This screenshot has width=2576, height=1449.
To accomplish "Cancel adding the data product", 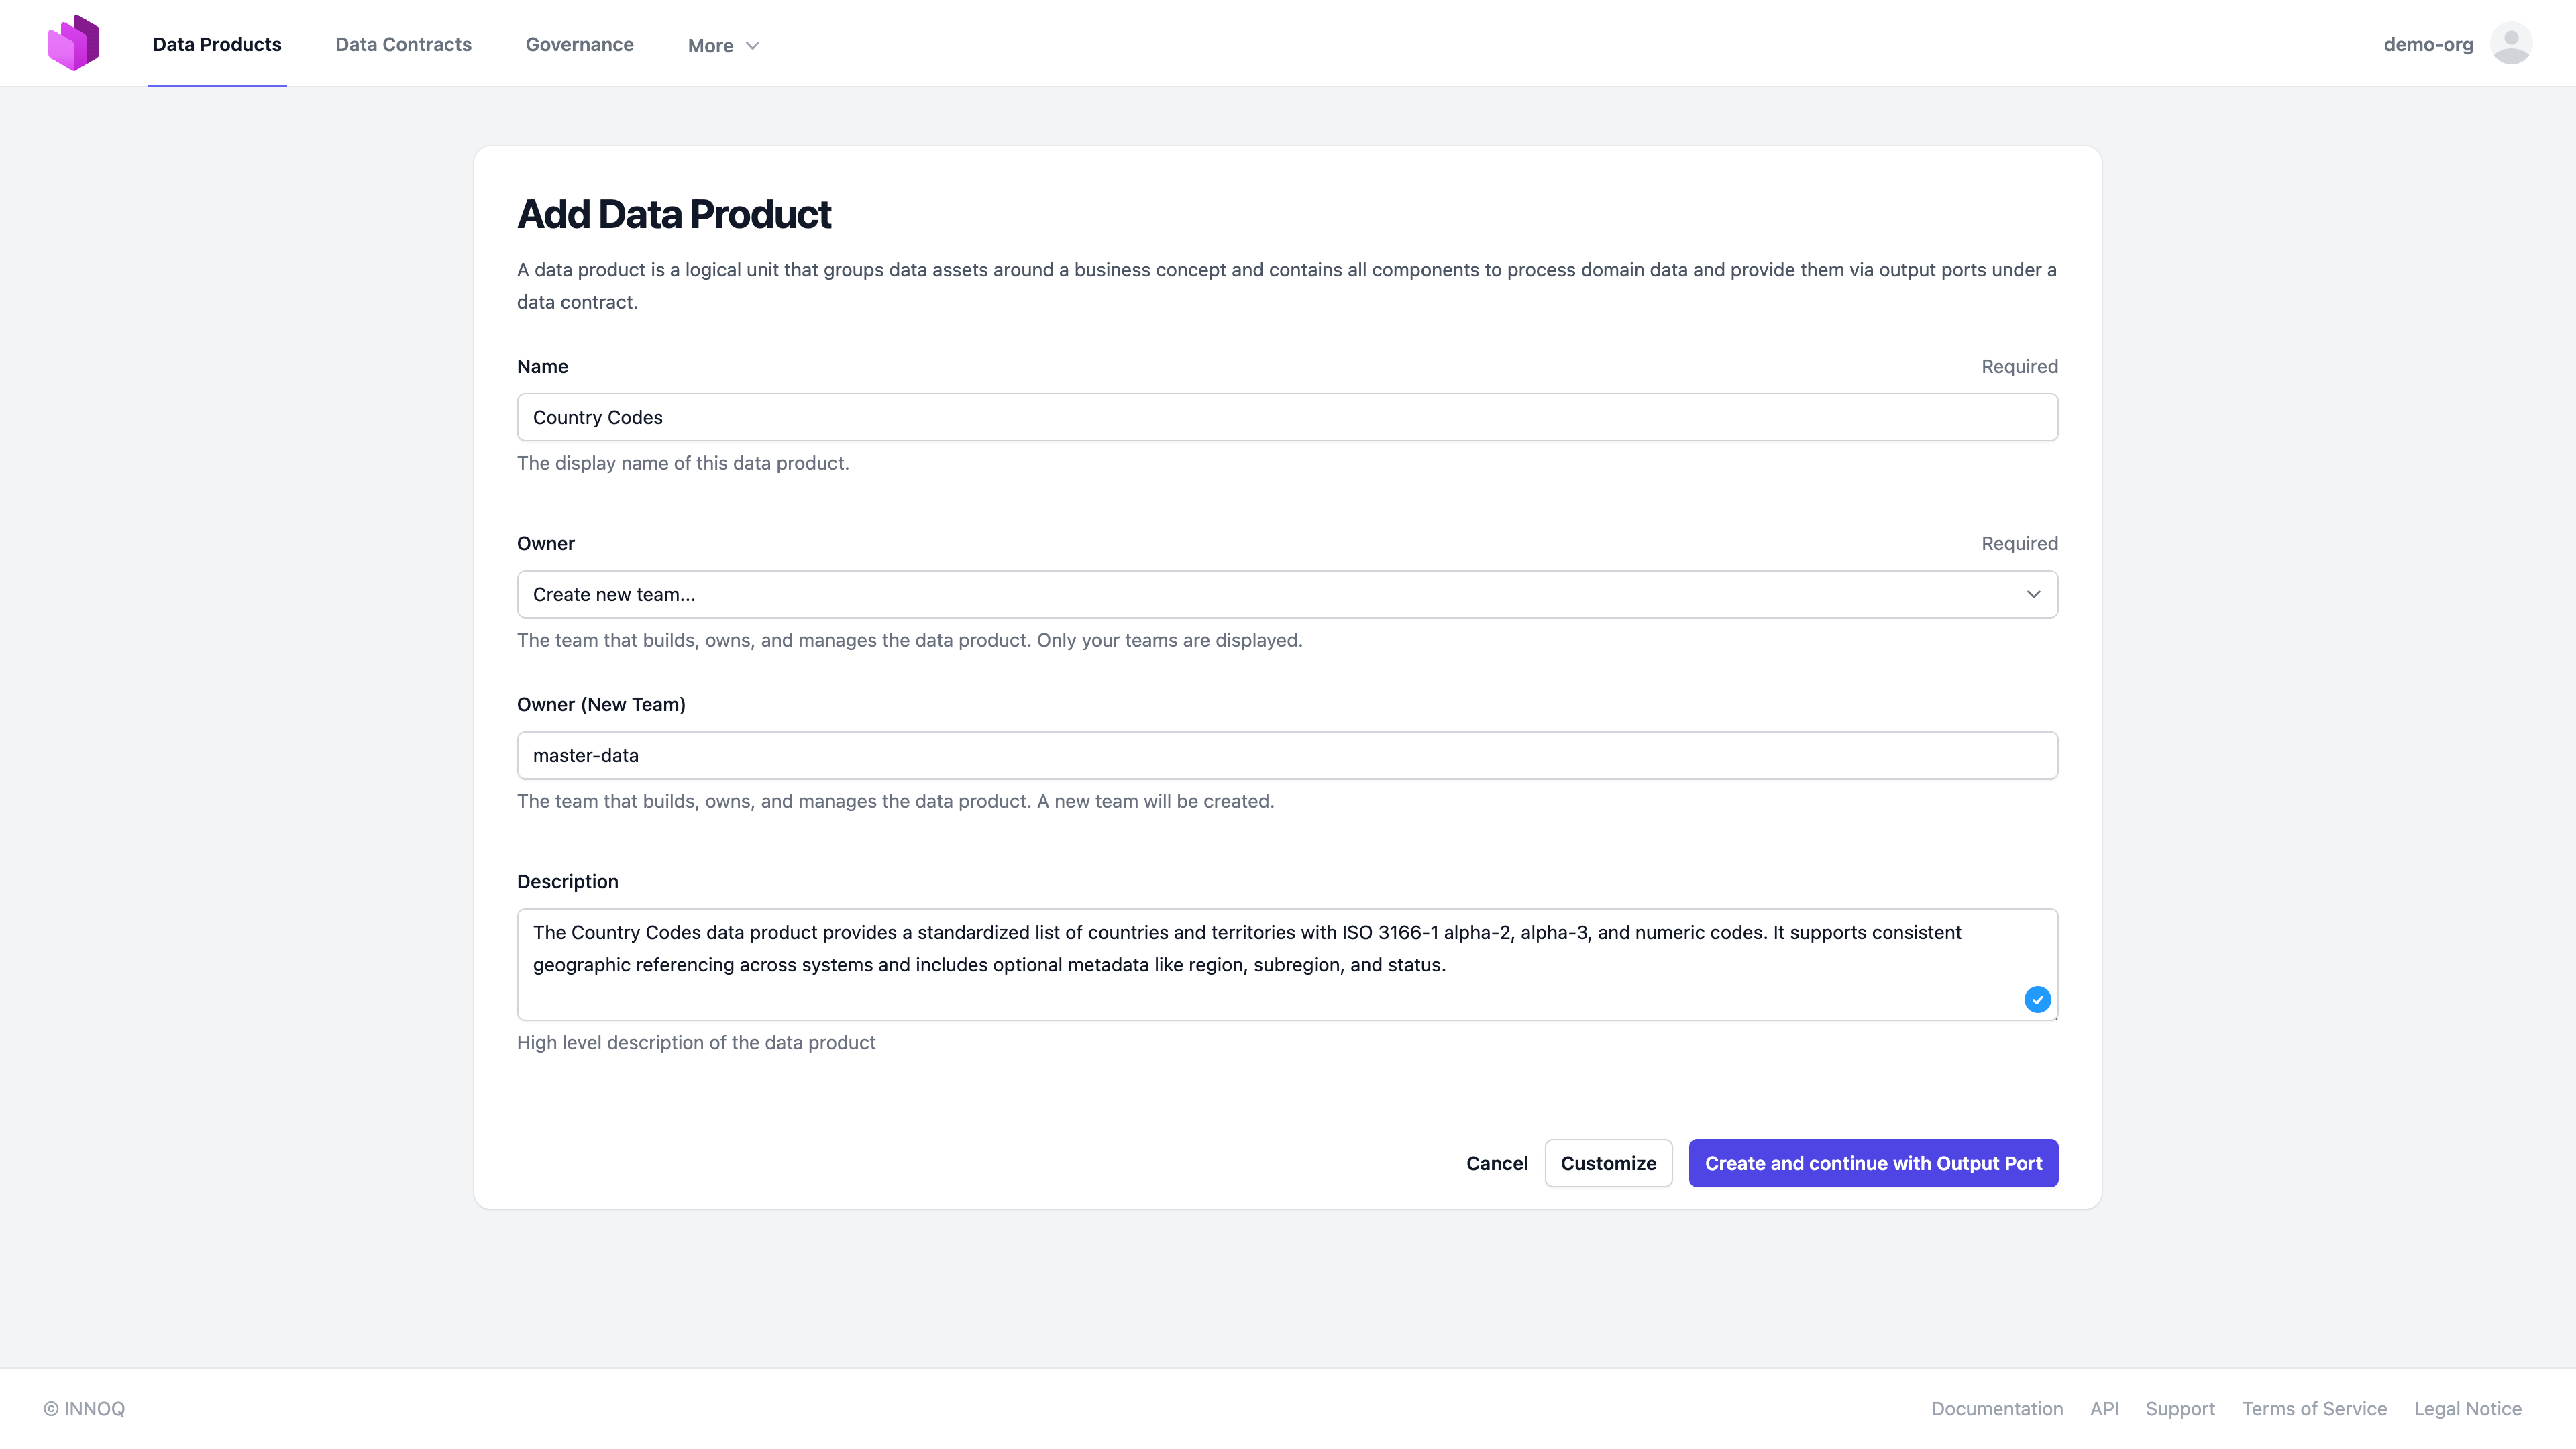I will 1496,1163.
